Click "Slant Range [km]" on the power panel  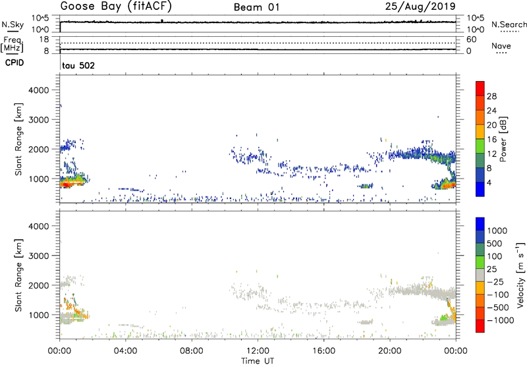(18, 139)
